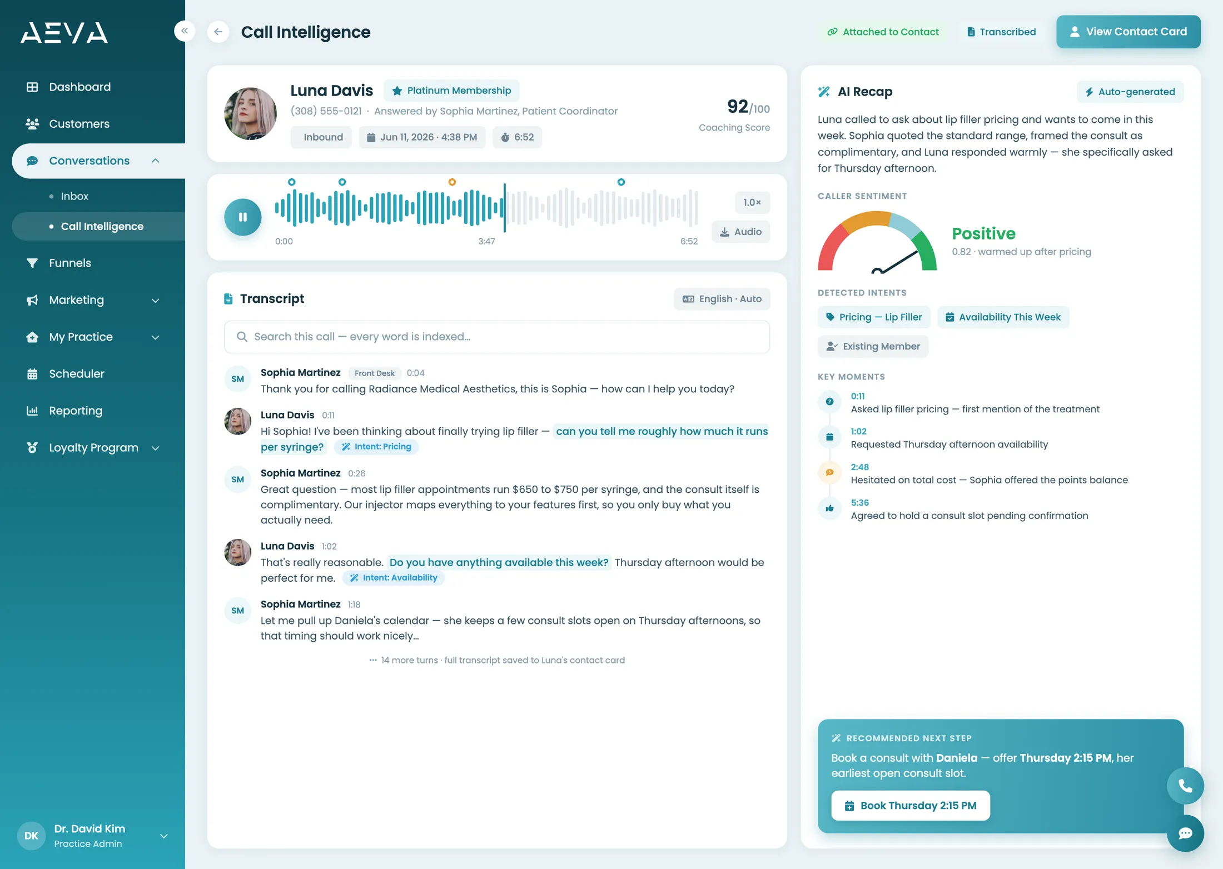The image size is (1223, 869).
Task: Jump to the orange waveform marker
Action: pos(453,182)
